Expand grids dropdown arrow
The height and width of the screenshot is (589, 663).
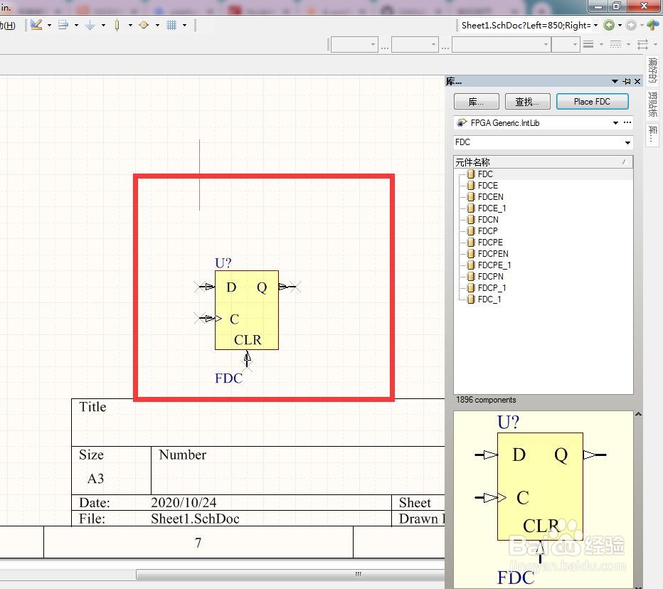(184, 26)
